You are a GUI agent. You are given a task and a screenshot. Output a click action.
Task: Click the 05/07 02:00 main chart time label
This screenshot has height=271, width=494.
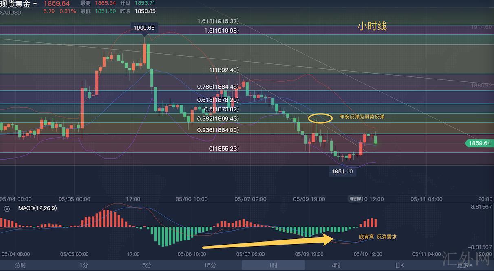[250, 199]
